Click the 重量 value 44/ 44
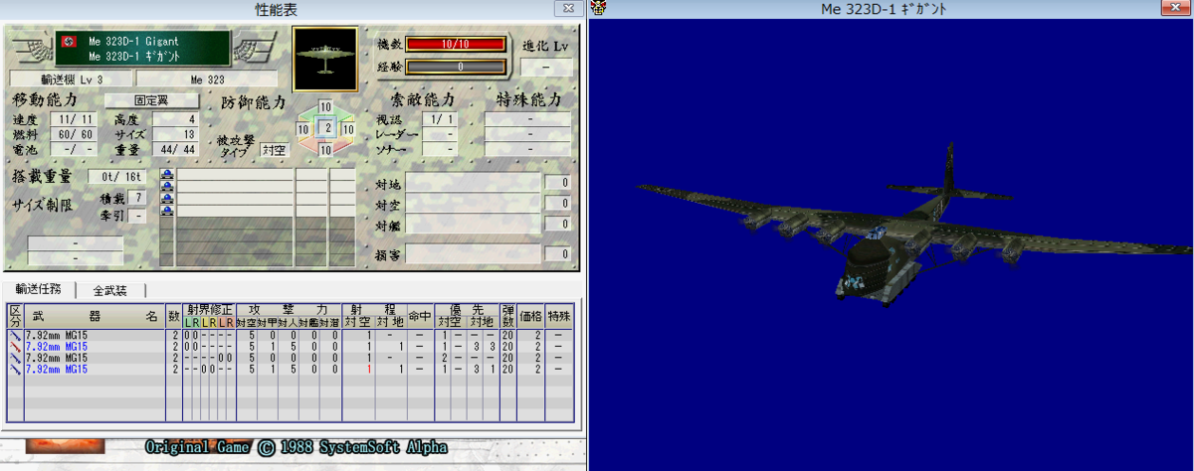Image resolution: width=1194 pixels, height=471 pixels. pos(175,149)
